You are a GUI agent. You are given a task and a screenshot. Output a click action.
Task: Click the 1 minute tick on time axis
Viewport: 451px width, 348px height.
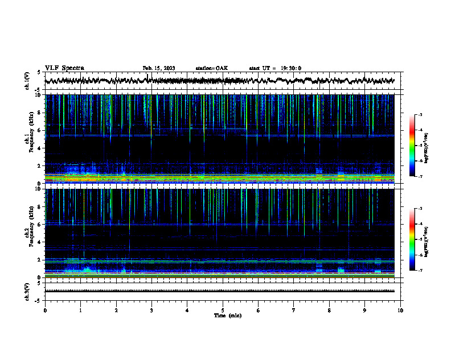[80, 310]
